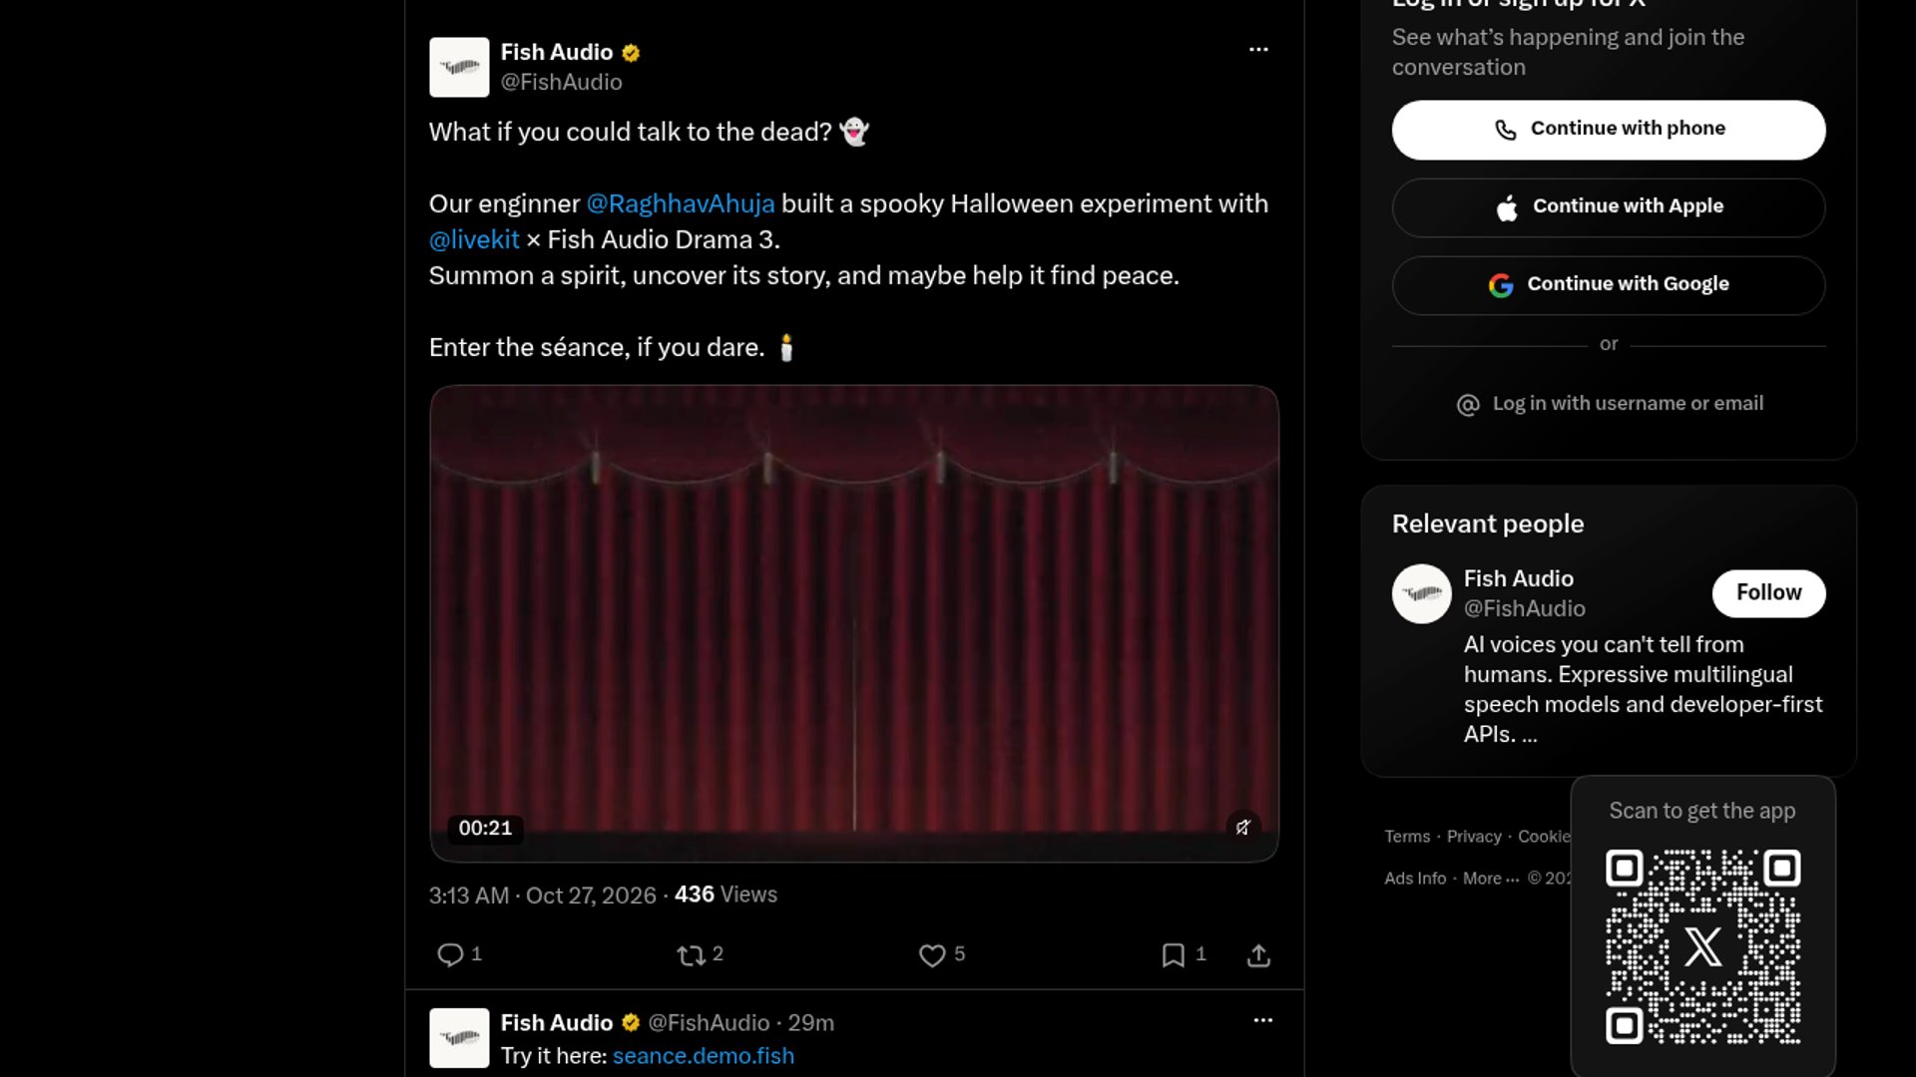Click the 436 Views count

pos(725,895)
